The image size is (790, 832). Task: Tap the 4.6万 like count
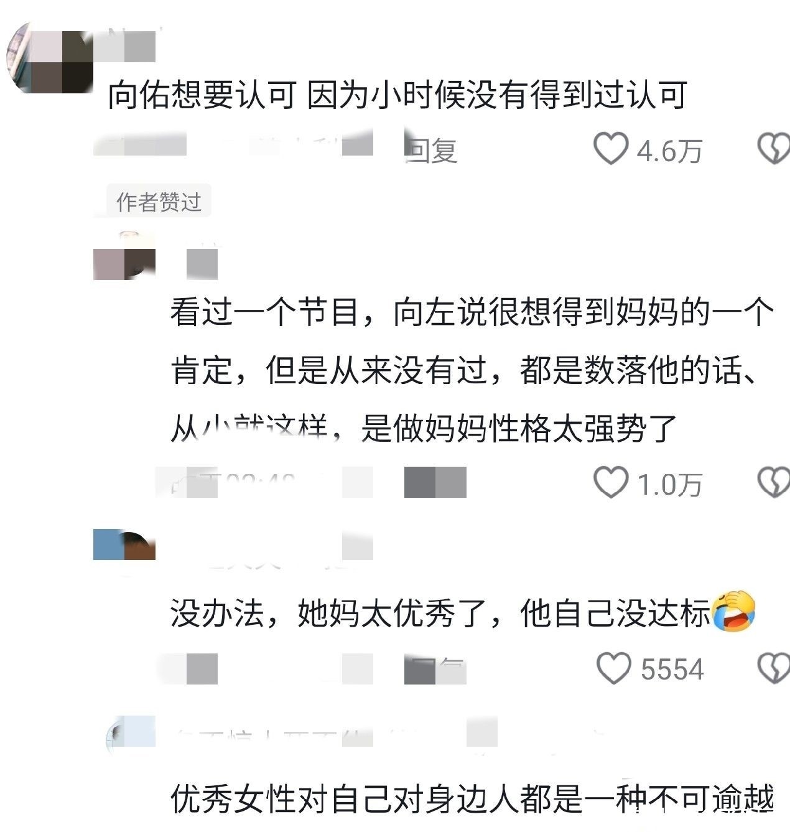669,151
